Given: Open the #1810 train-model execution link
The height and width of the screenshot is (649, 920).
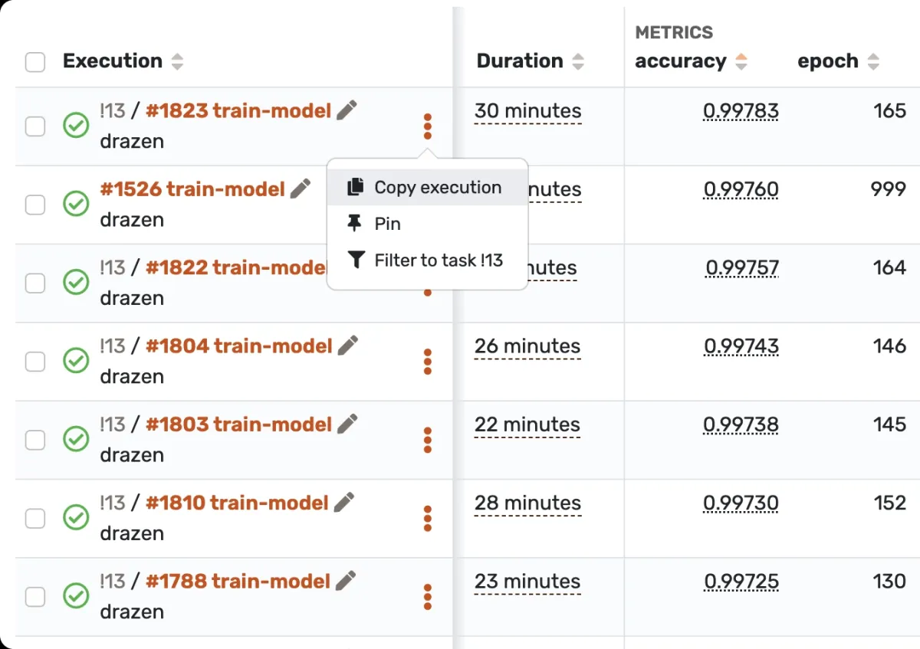Looking at the screenshot, I should (x=237, y=503).
